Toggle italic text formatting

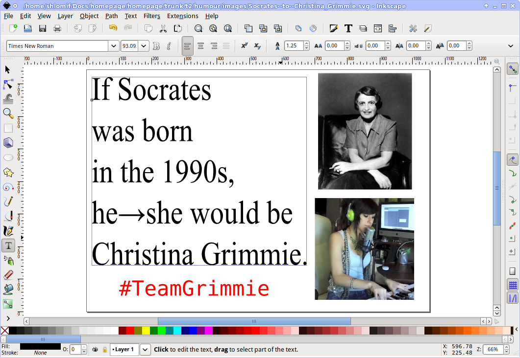click(x=169, y=46)
